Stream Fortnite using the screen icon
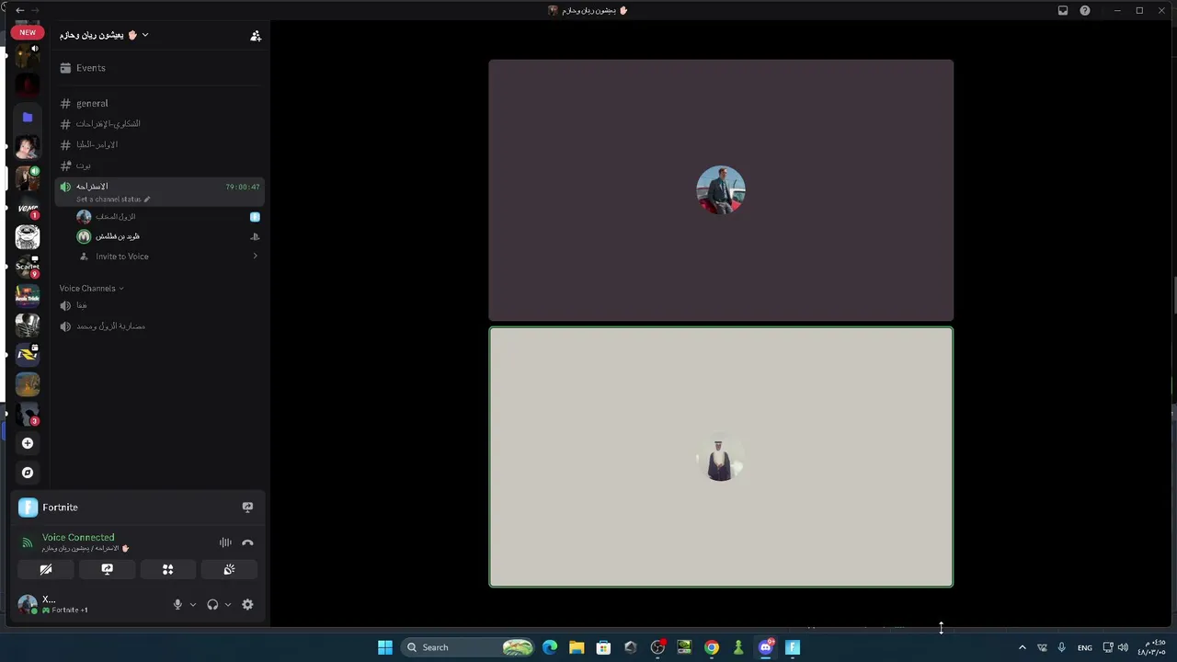Viewport: 1177px width, 662px height. click(x=247, y=507)
